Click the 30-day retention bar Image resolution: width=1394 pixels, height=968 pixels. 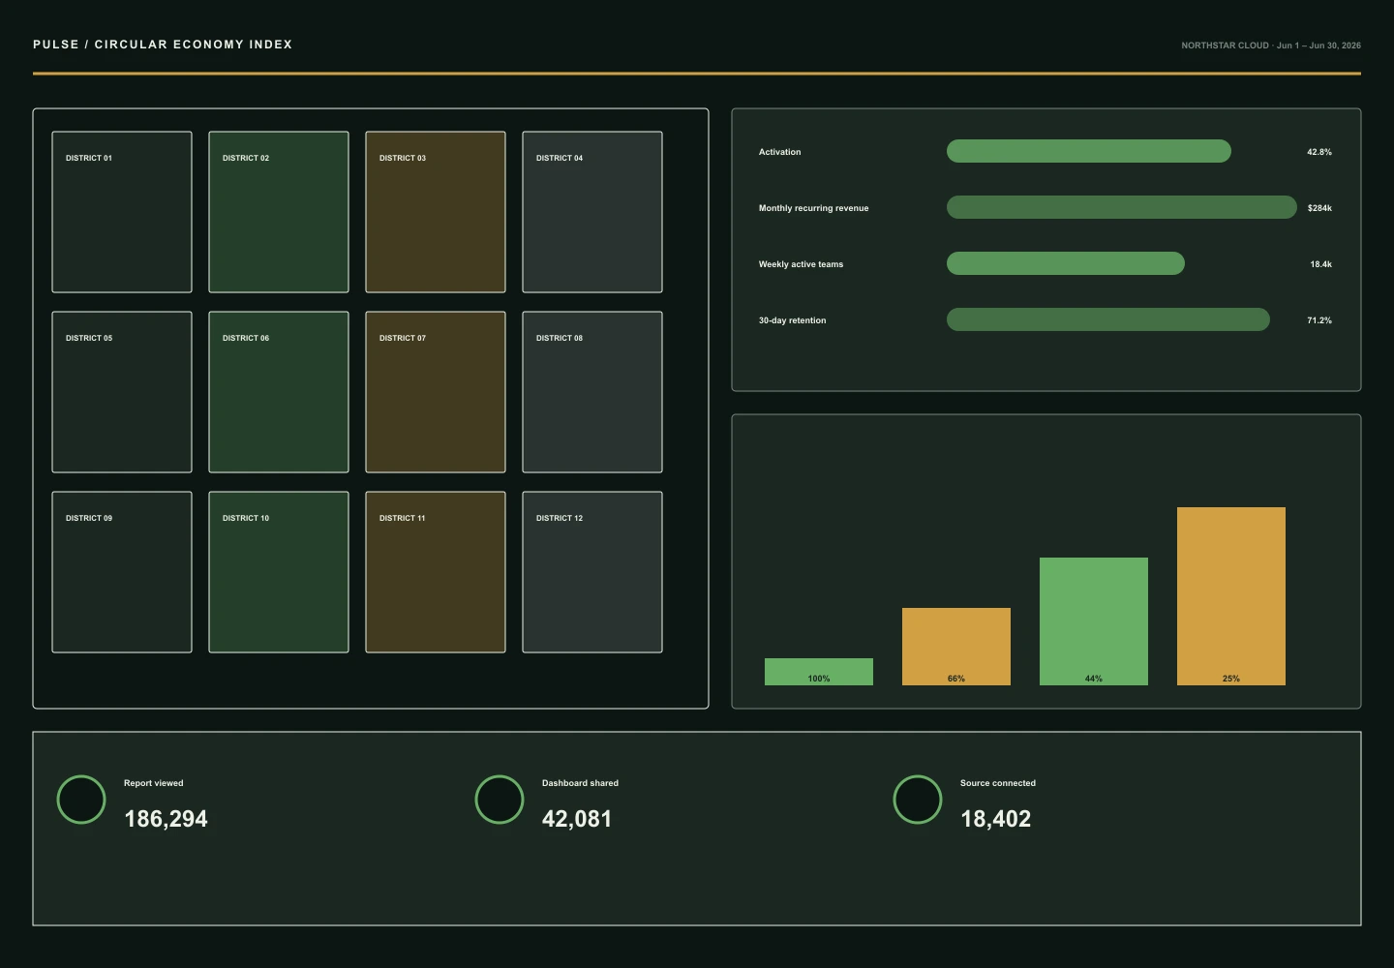1108,319
